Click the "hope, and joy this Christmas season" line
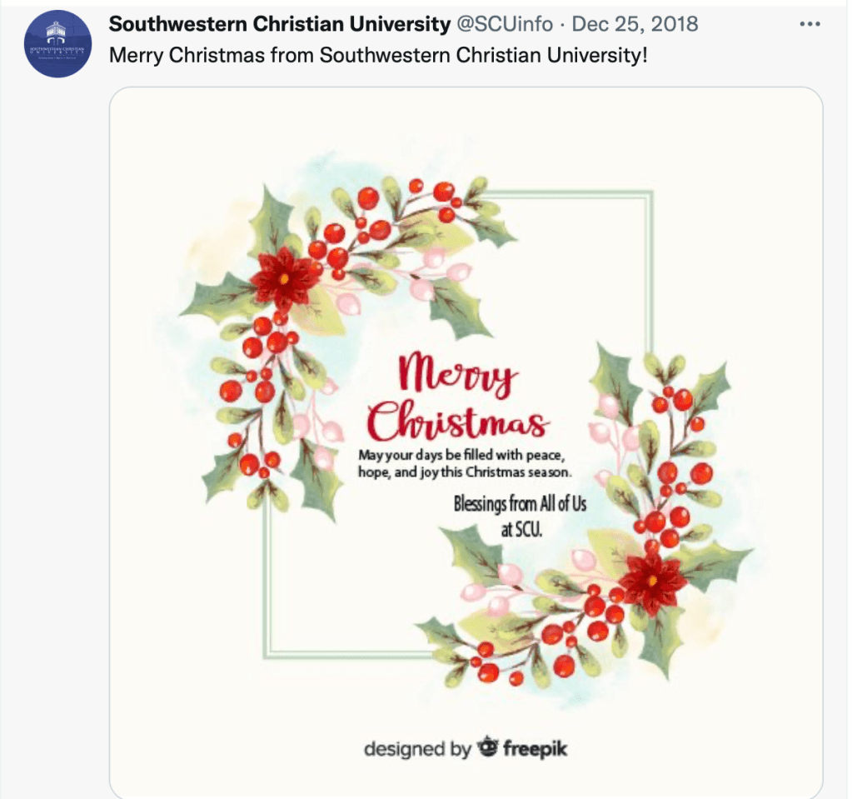 pos(465,472)
